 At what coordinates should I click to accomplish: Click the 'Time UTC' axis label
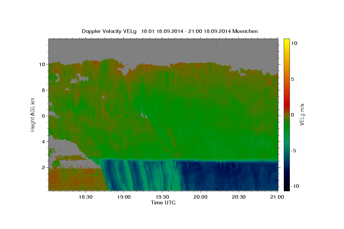click(x=163, y=203)
